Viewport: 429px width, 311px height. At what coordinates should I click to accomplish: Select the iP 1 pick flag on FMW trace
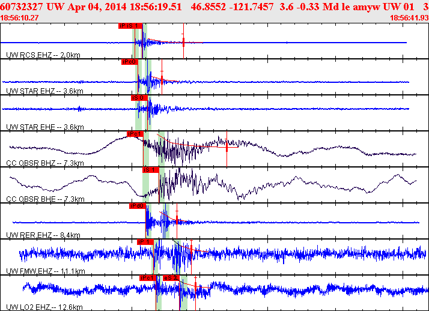145,242
